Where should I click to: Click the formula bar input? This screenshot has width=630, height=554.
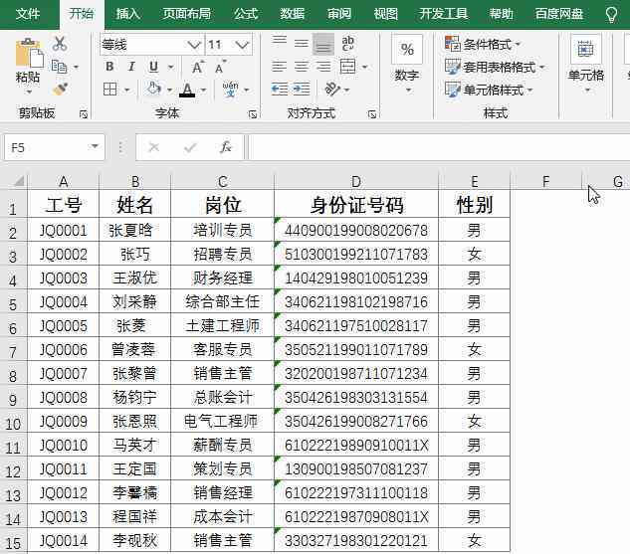pos(439,148)
